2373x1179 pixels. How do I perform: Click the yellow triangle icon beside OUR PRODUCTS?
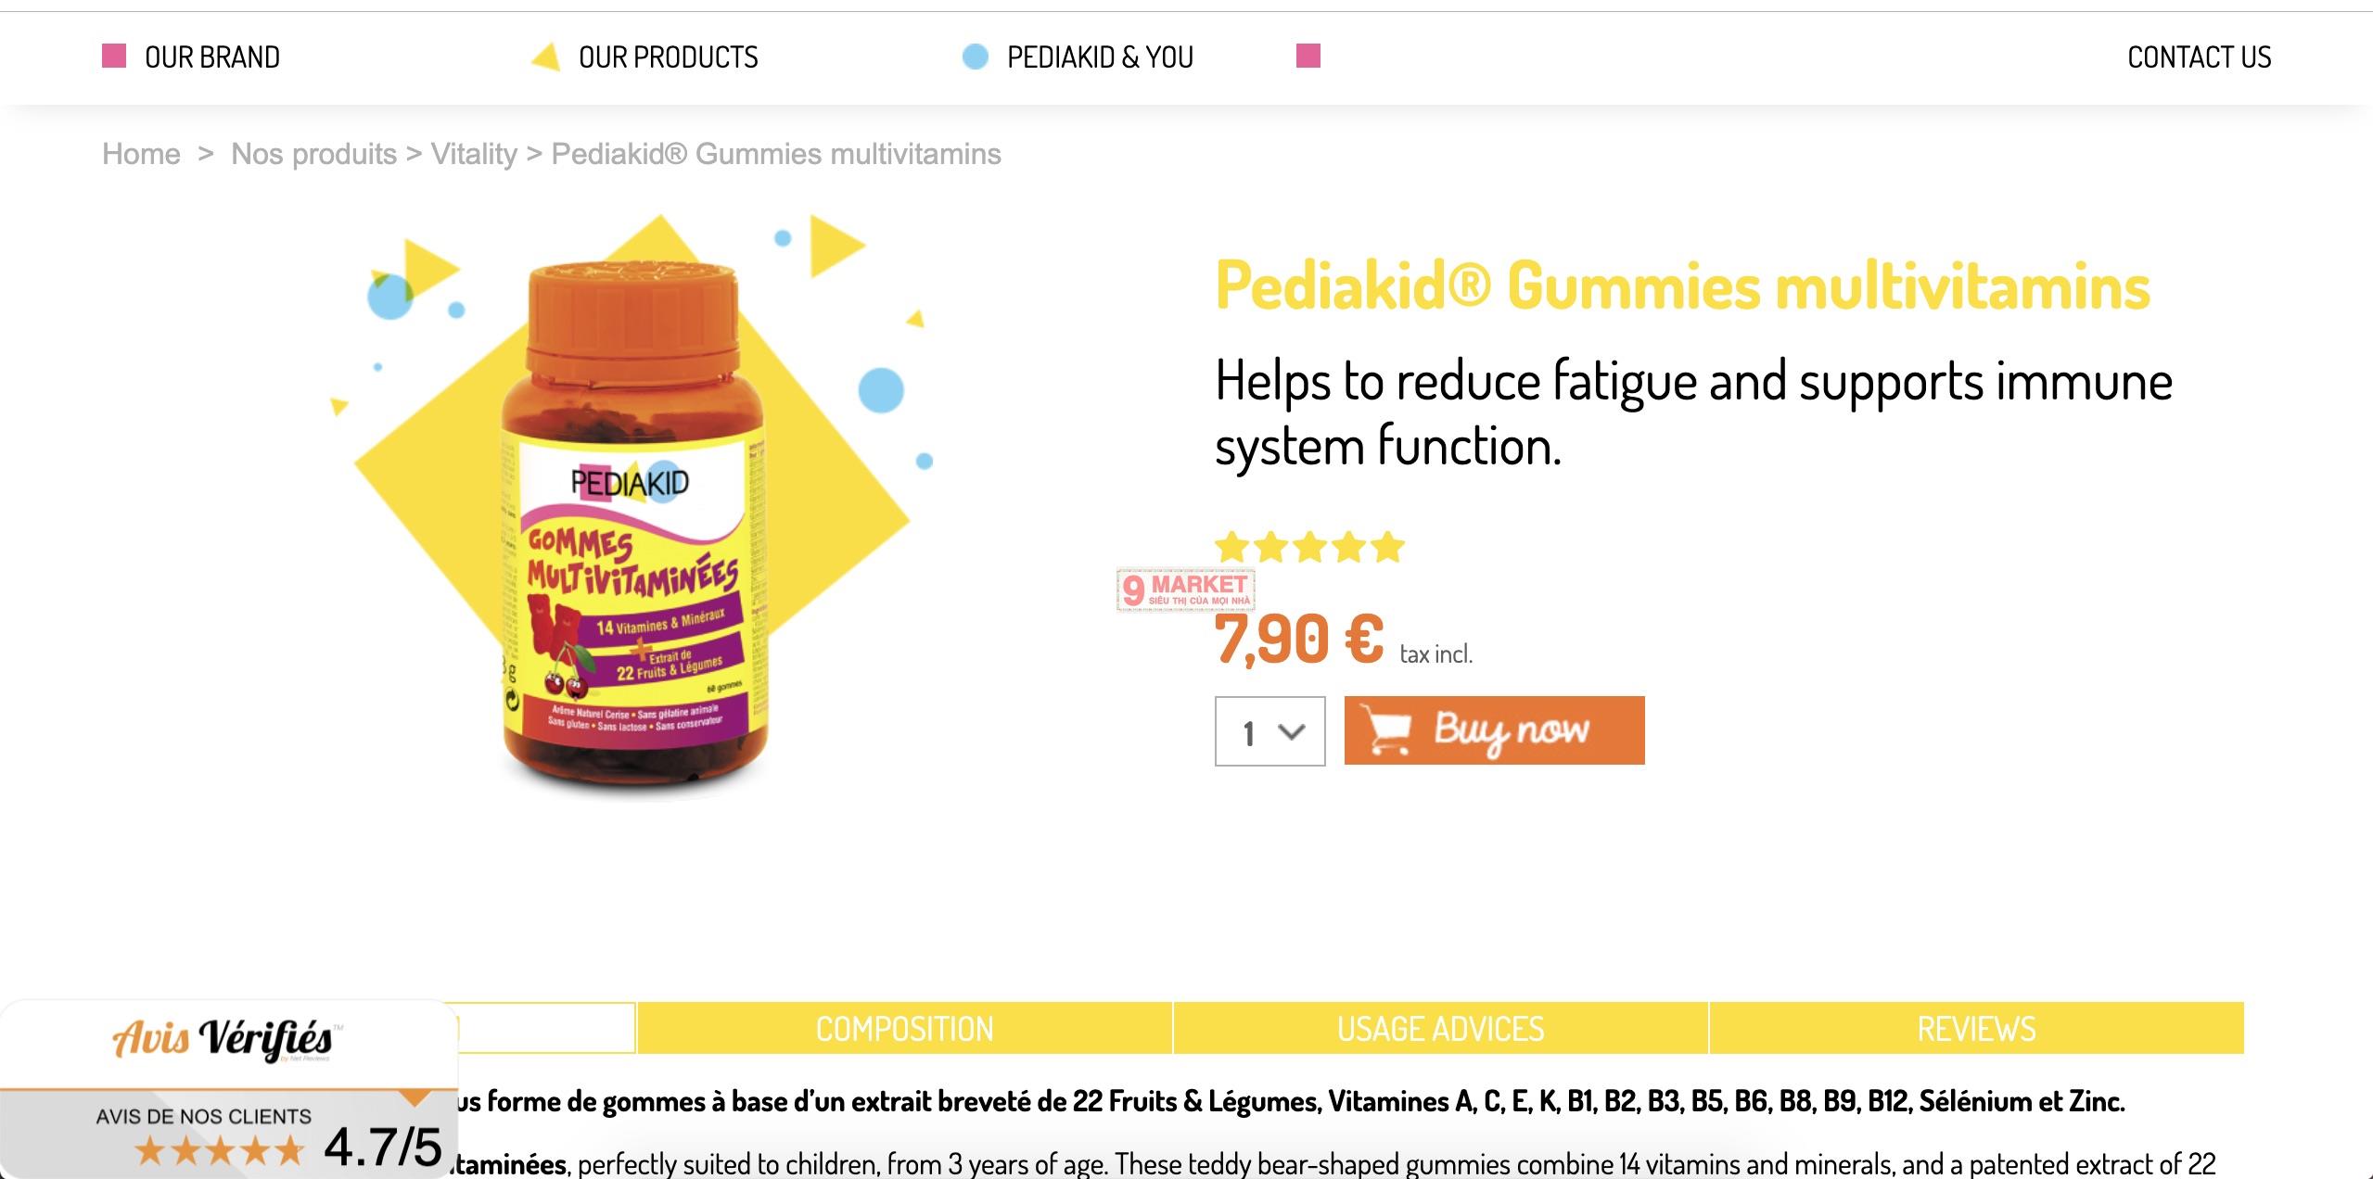[x=546, y=57]
